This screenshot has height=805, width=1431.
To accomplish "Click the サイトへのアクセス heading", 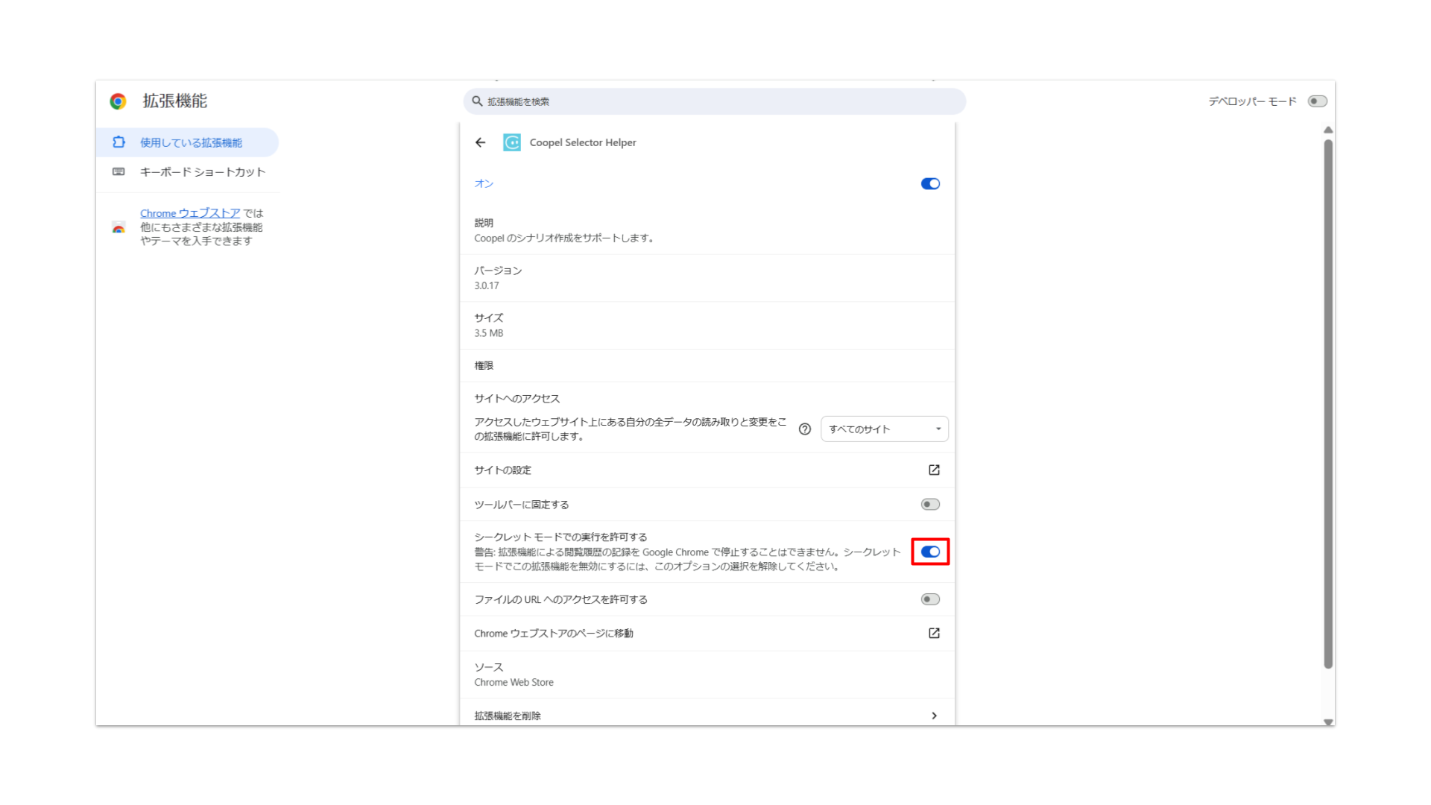I will pyautogui.click(x=517, y=399).
